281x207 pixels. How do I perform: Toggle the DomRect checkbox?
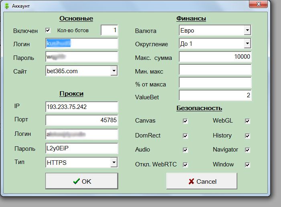(185, 136)
